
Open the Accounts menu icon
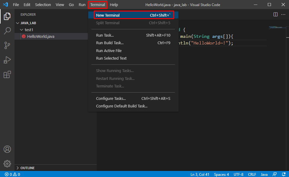7,149
